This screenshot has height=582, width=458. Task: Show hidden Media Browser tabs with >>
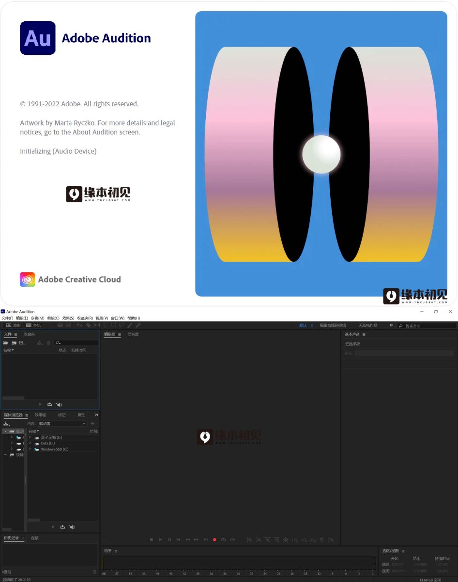(x=96, y=415)
